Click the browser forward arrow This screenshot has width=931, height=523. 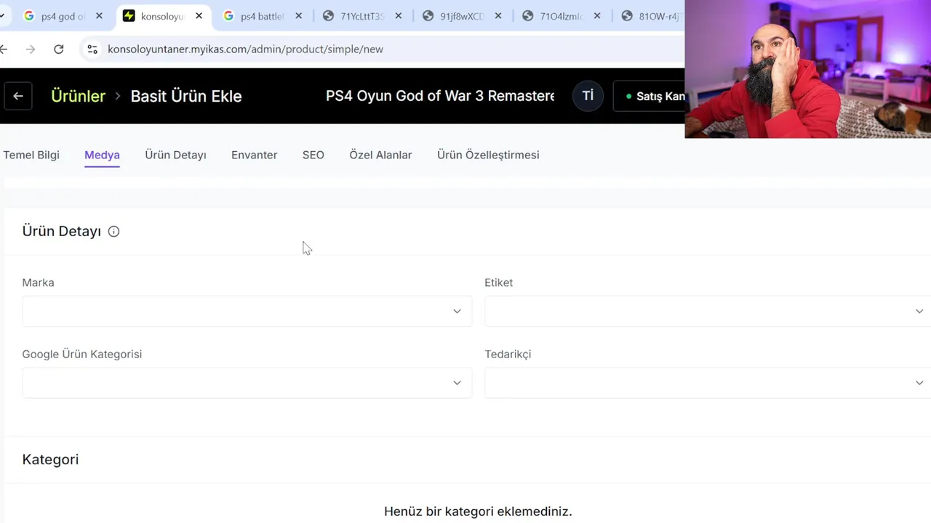[x=30, y=49]
